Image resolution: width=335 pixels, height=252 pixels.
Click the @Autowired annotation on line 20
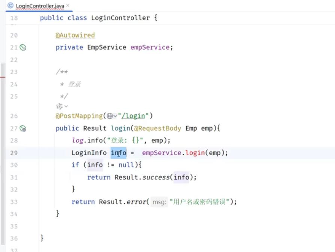point(75,35)
